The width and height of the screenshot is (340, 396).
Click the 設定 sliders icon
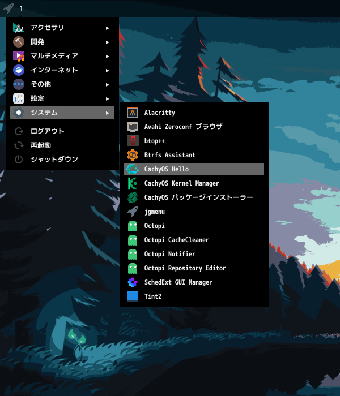pos(19,98)
